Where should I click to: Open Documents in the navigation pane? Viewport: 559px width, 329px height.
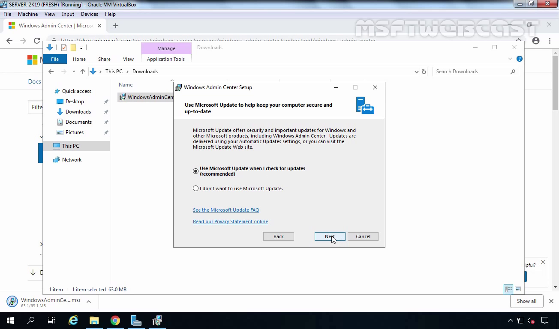[x=78, y=122]
